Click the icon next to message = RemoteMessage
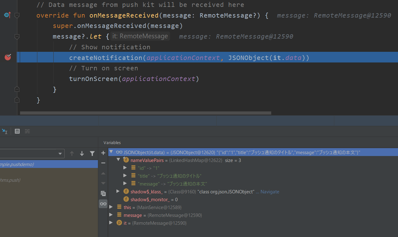The height and width of the screenshot is (237, 398). tap(119, 215)
